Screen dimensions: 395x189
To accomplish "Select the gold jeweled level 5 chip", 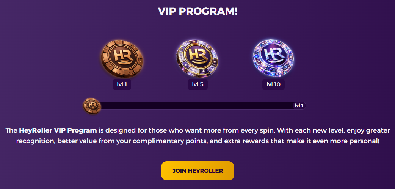I will point(197,59).
